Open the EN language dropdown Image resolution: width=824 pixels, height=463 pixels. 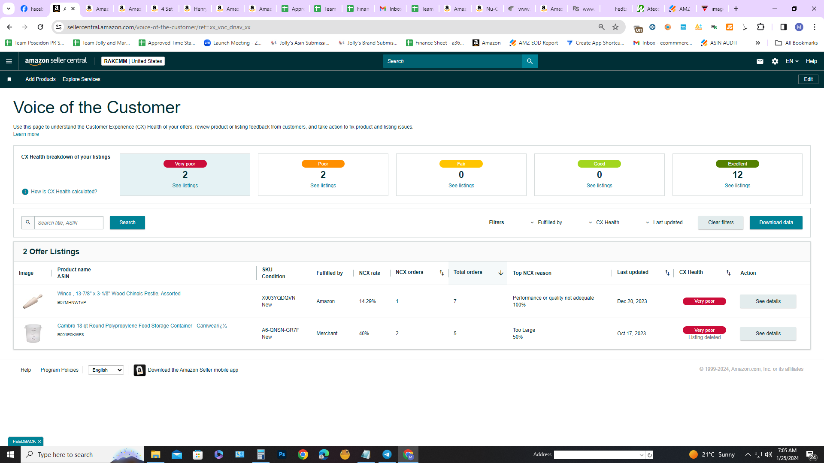click(x=791, y=61)
